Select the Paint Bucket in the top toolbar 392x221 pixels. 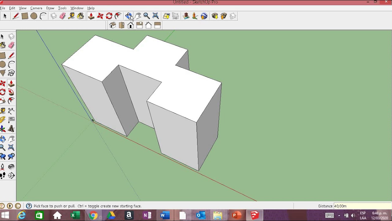[x=81, y=16]
